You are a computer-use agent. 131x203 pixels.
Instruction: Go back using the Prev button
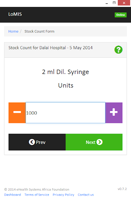point(37,142)
